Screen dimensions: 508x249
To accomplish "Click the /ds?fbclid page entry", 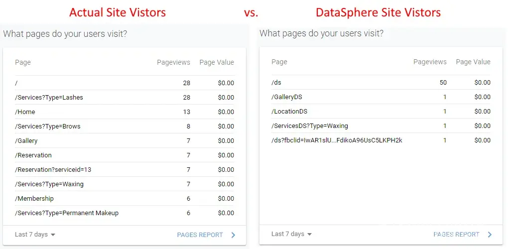I will point(337,140).
